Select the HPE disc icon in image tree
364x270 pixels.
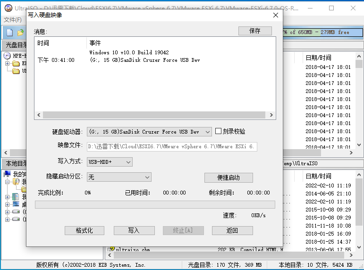(7, 56)
